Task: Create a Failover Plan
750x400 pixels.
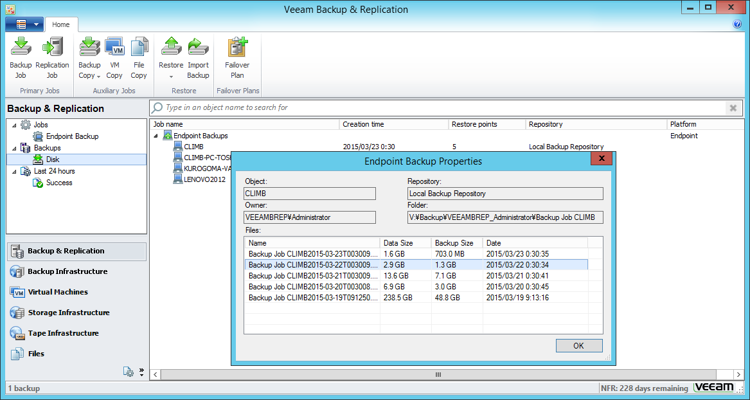Action: [237, 59]
